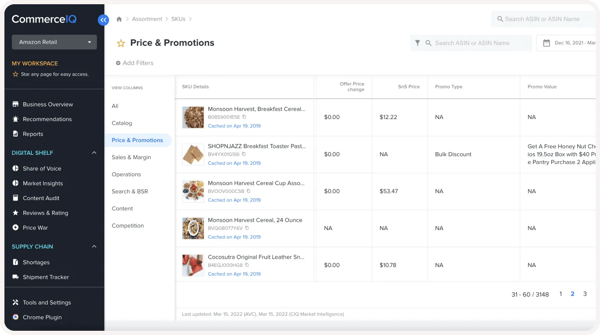Click the top ASIN search field
The image size is (600, 335).
tap(543, 19)
